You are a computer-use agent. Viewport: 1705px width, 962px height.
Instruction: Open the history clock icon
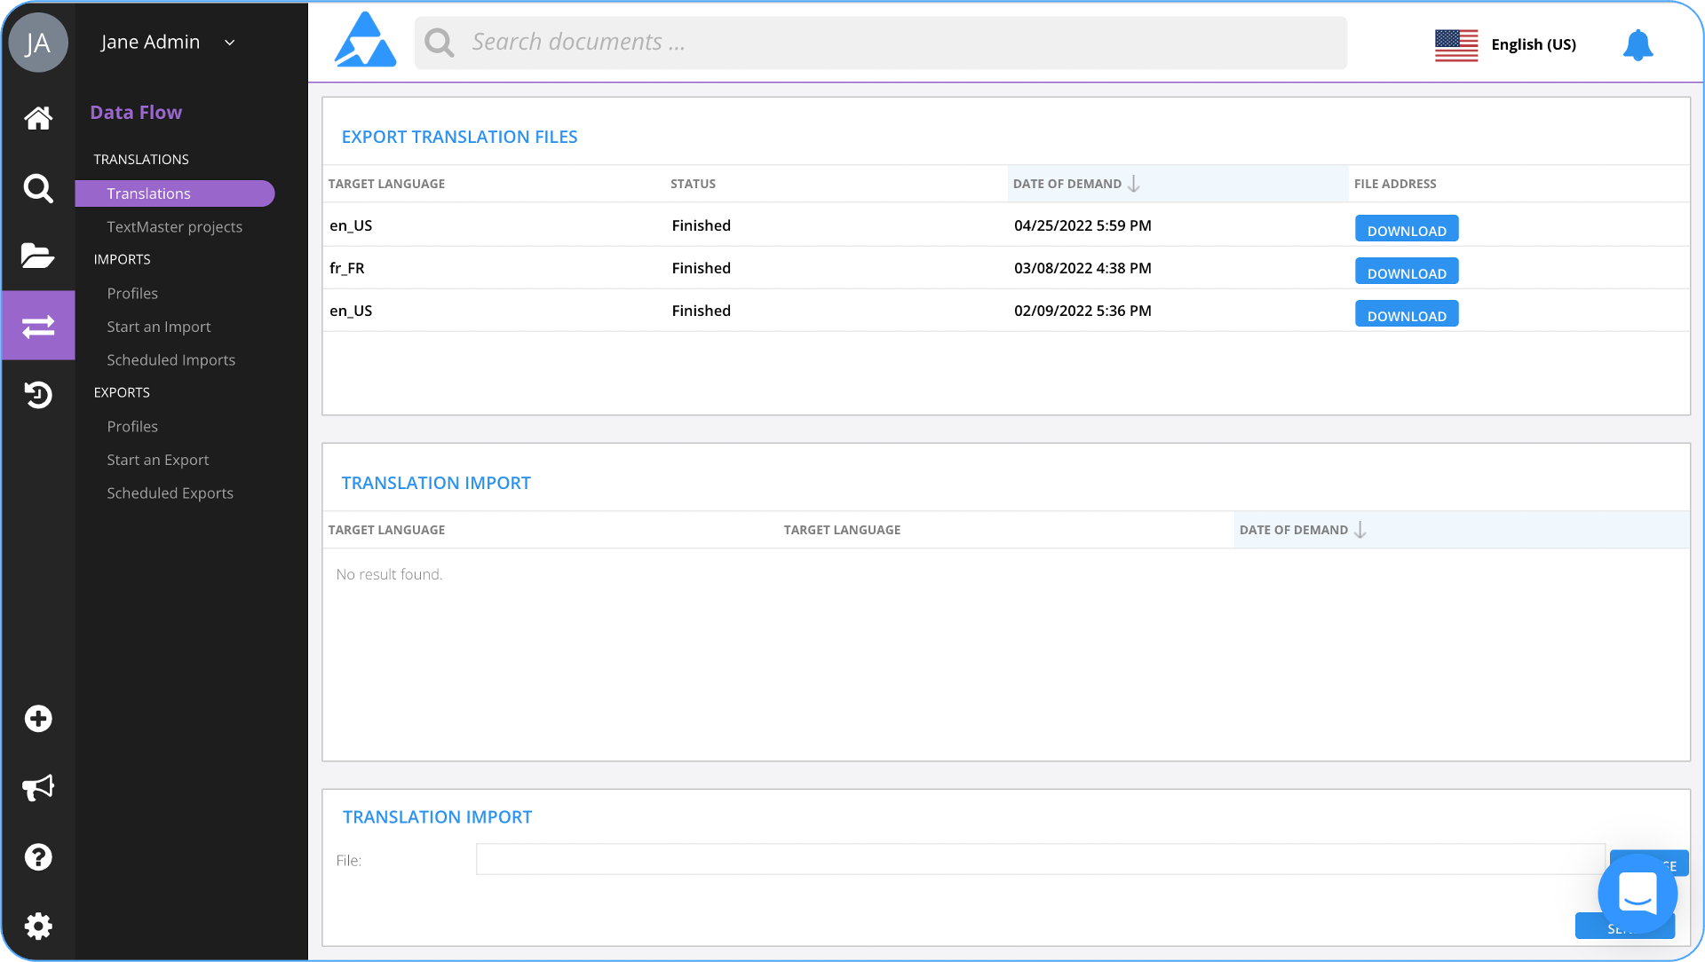(38, 395)
